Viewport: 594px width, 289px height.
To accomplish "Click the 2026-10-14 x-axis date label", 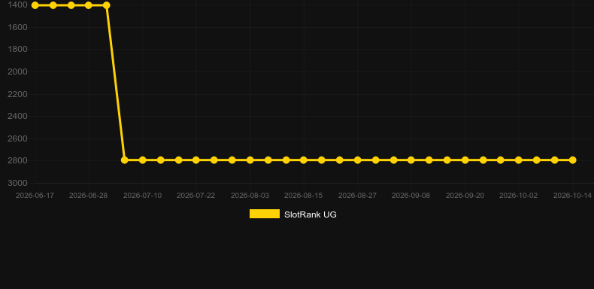I will tap(572, 196).
